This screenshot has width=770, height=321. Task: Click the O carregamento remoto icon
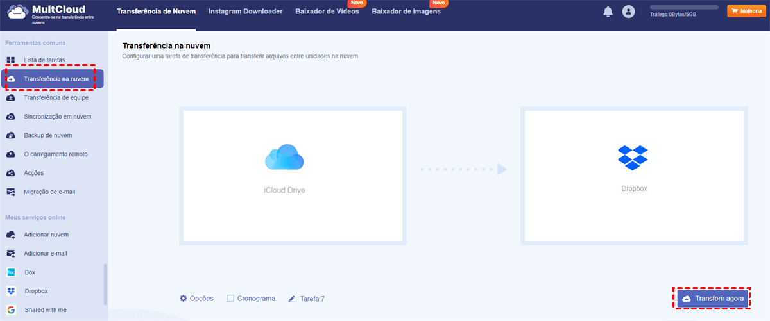pos(11,154)
